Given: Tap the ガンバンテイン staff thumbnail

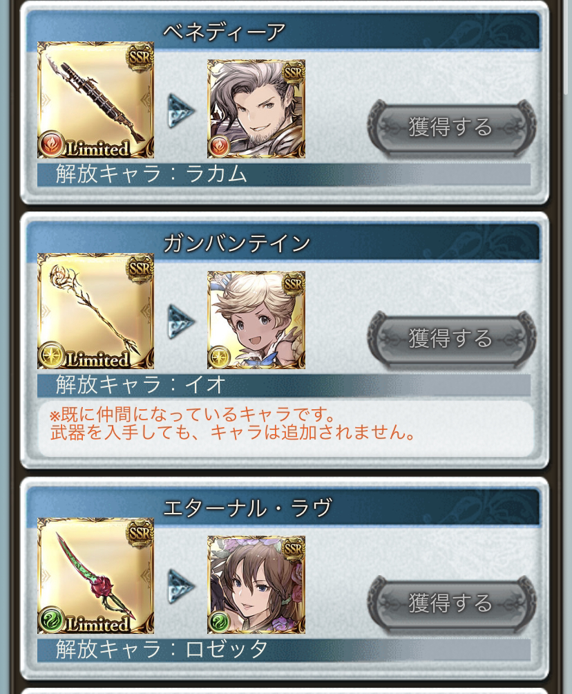Looking at the screenshot, I should [x=95, y=311].
